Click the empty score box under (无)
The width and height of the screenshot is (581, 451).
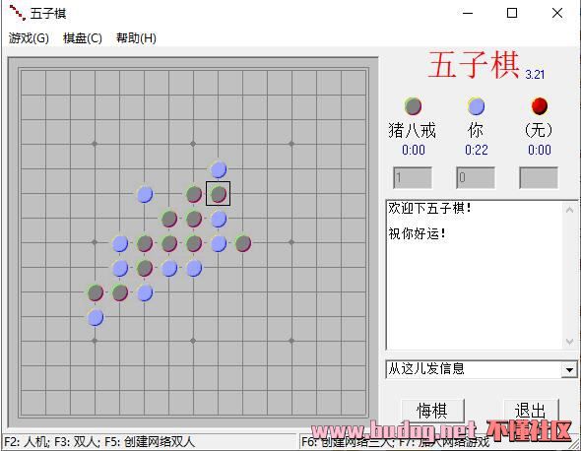[539, 178]
